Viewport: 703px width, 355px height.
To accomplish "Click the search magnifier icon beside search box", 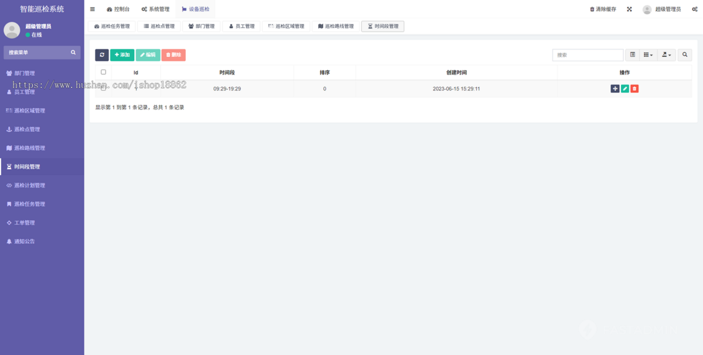I will [x=684, y=54].
